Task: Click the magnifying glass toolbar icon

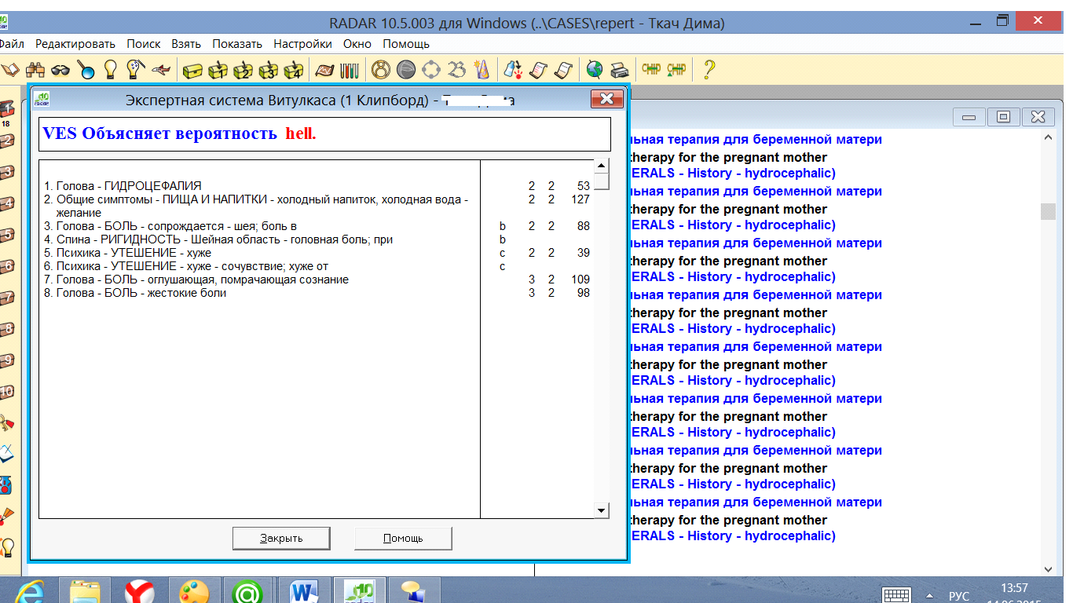Action: click(86, 70)
